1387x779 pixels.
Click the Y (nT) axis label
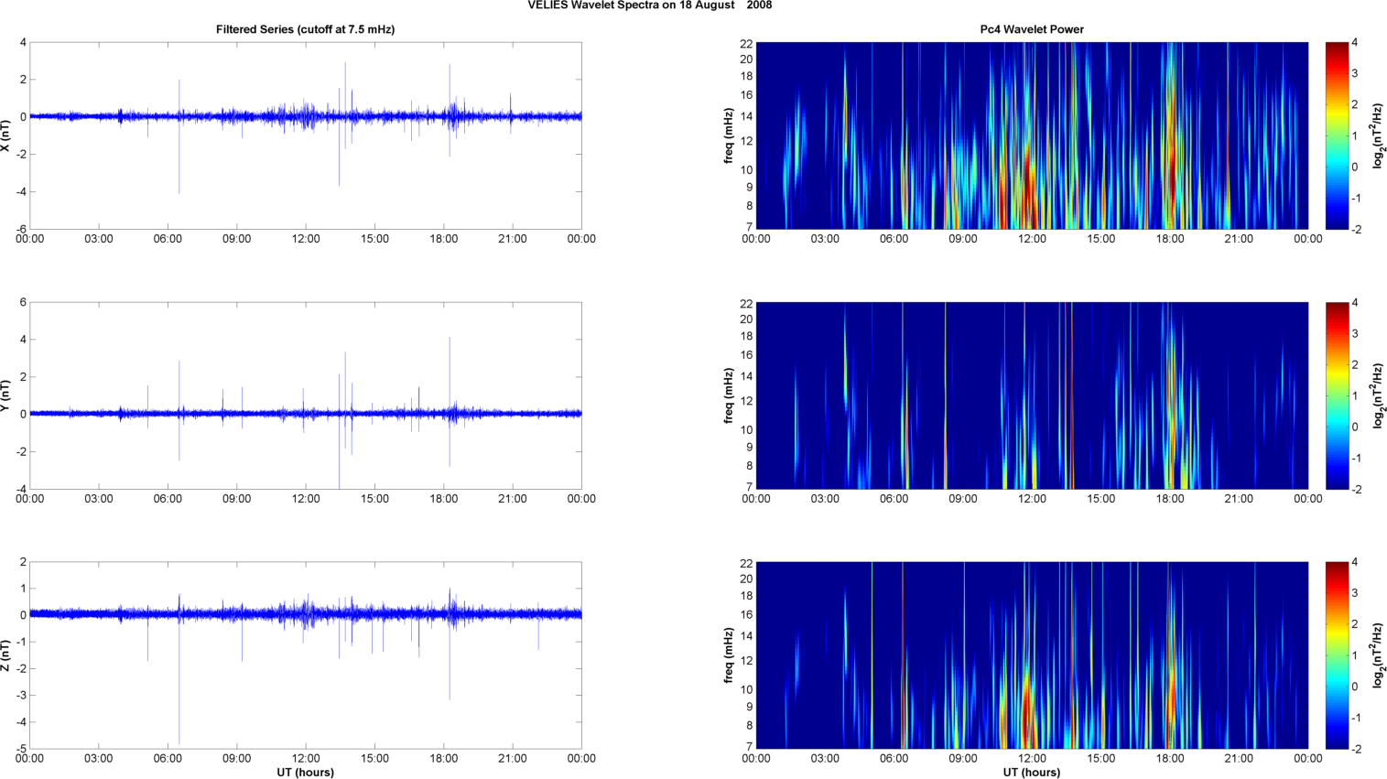(5, 395)
